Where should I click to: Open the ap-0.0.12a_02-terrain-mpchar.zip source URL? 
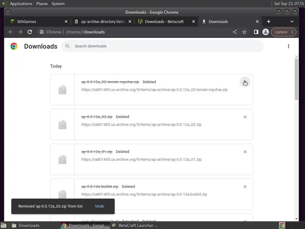pyautogui.click(x=155, y=89)
